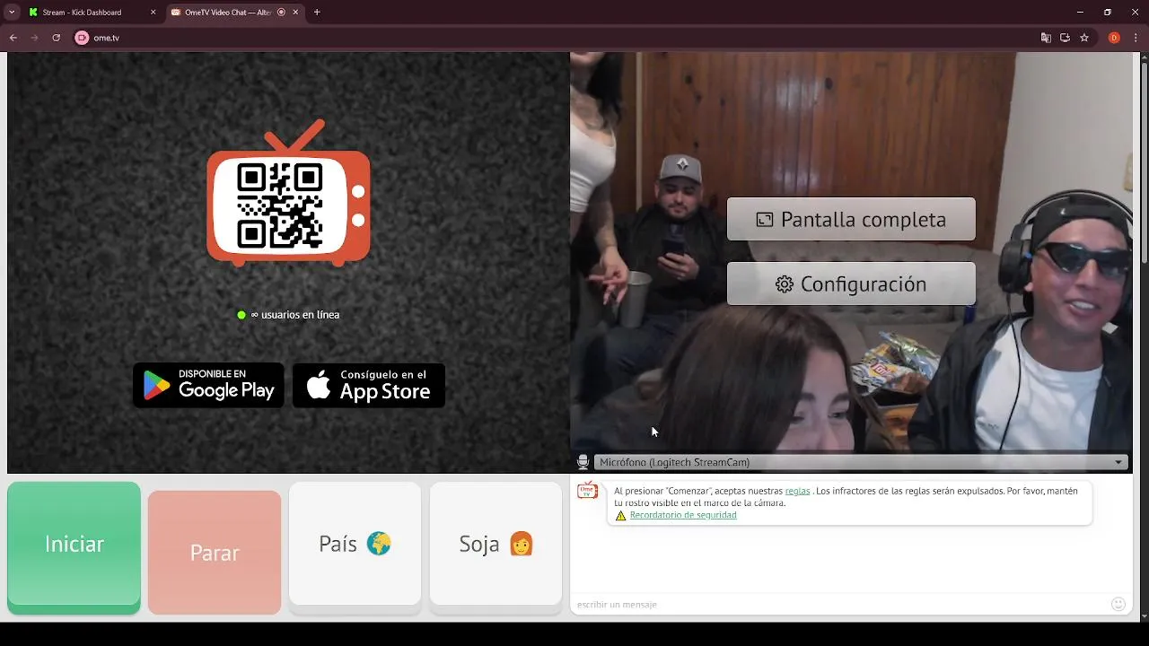Screen dimensions: 1149x646
Task: Minimize the browser window
Action: point(1080,13)
